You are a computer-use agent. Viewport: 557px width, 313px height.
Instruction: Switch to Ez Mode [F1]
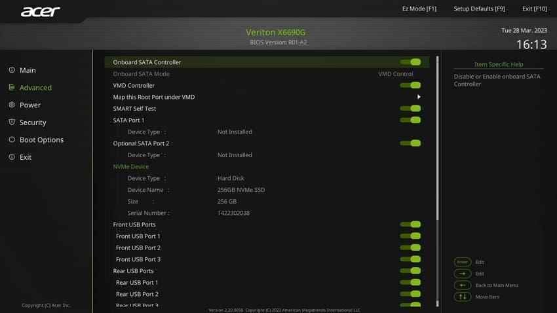click(419, 9)
